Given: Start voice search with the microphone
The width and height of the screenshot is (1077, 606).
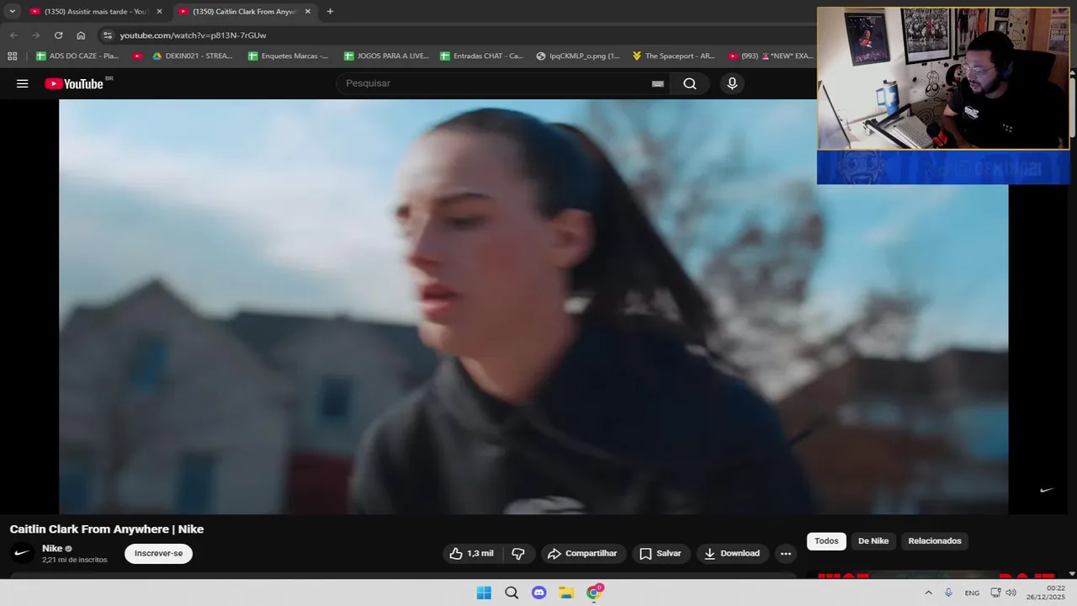Looking at the screenshot, I should (x=732, y=83).
